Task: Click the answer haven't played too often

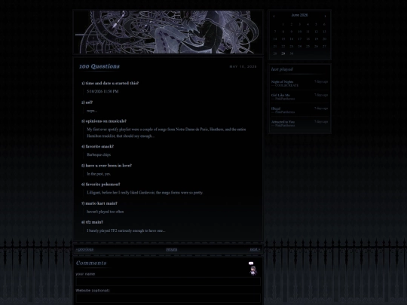Action: coord(105,212)
